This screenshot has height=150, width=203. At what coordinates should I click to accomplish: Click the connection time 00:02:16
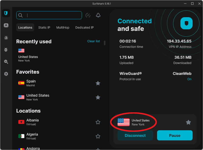128,41
